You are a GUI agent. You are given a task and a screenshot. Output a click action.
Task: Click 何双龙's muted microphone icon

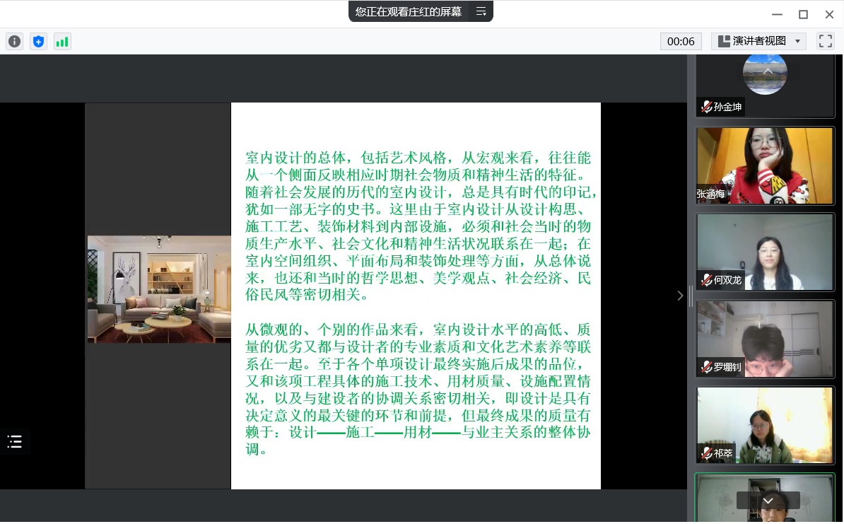(x=706, y=280)
